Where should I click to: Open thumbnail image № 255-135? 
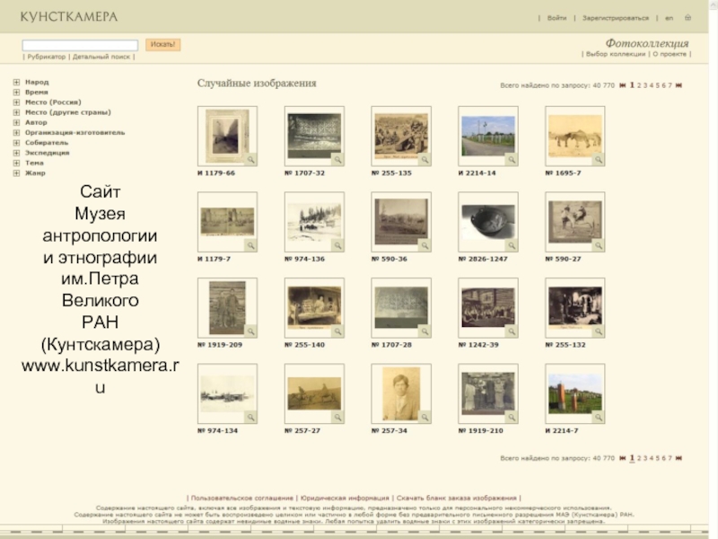click(x=400, y=135)
